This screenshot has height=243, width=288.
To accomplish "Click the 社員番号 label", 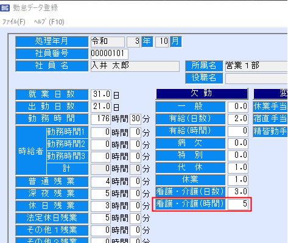I will (x=52, y=54).
